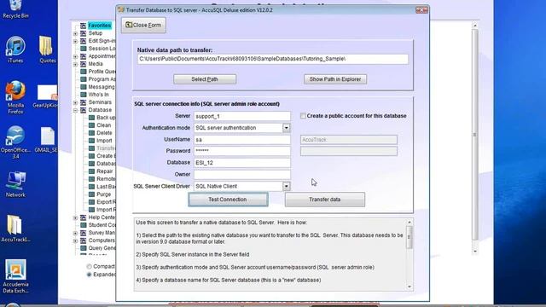
Task: Launch Mozilla Firefox desktop shortcut
Action: pyautogui.click(x=15, y=96)
